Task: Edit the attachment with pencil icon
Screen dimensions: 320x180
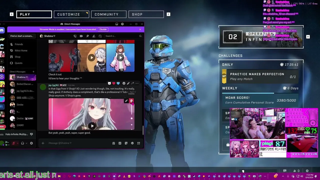Action: (x=126, y=101)
